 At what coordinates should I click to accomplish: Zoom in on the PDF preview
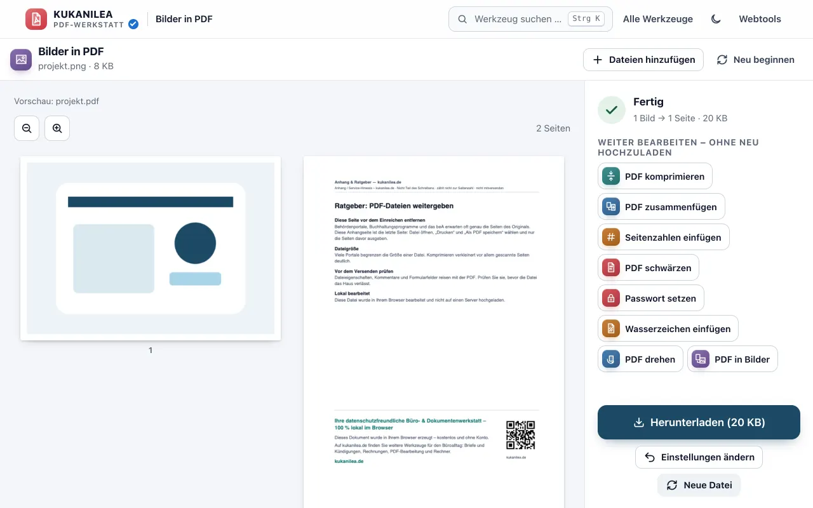coord(57,128)
